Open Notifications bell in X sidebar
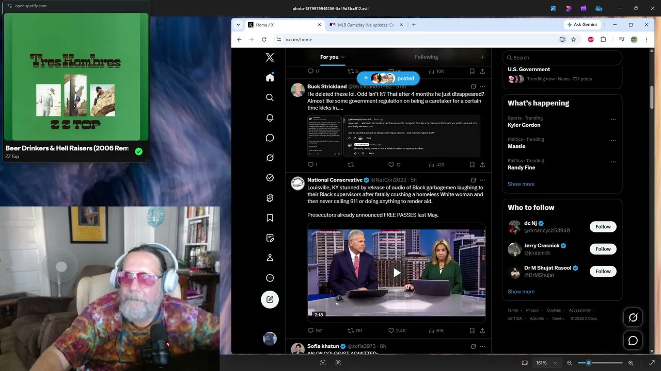 (x=270, y=117)
